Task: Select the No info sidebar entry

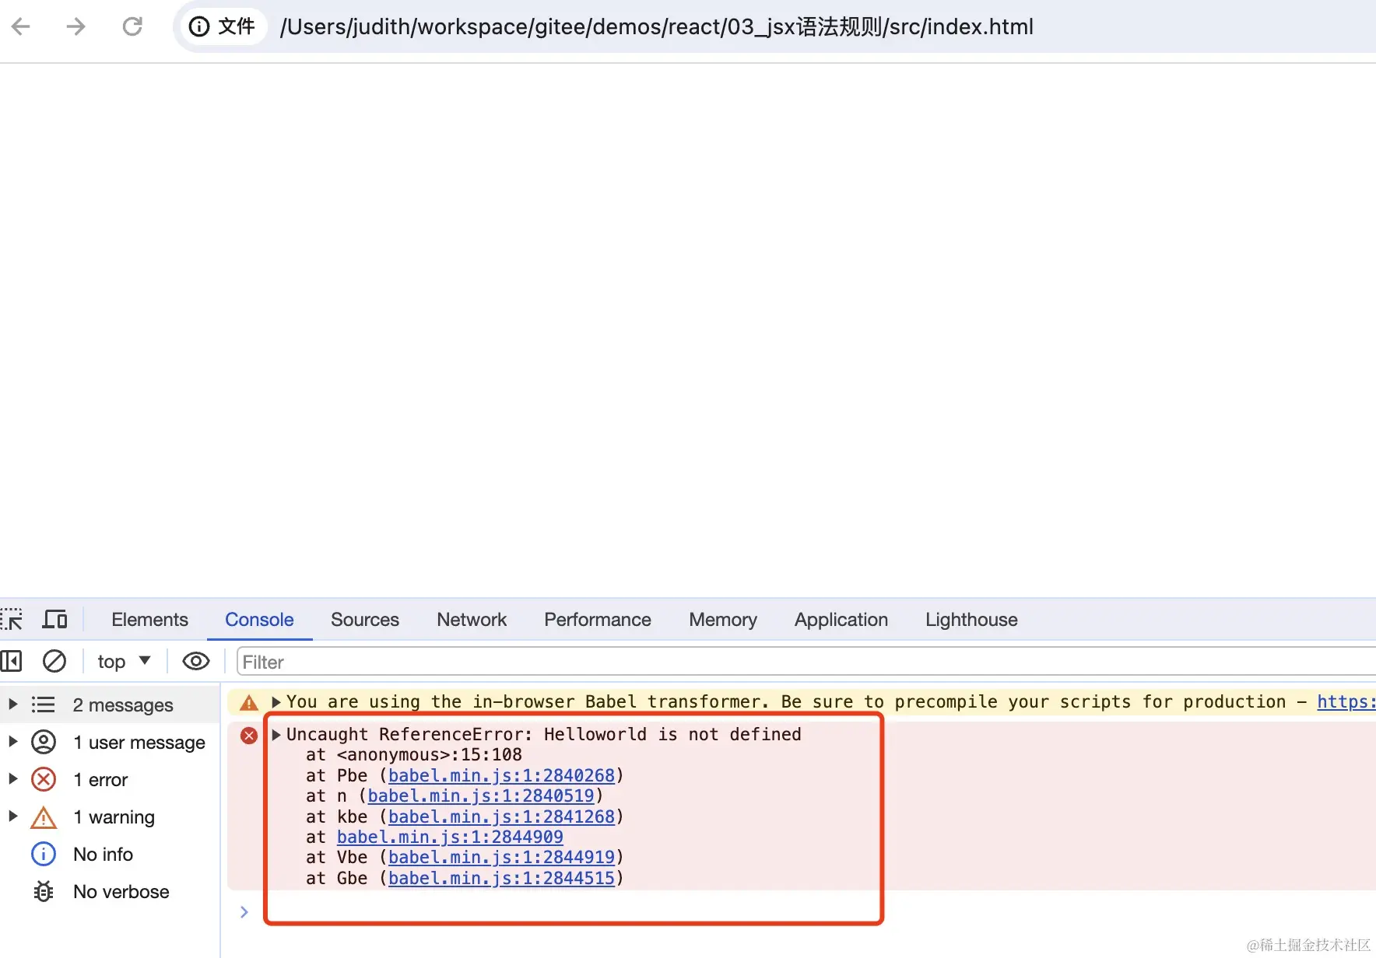Action: (x=103, y=854)
